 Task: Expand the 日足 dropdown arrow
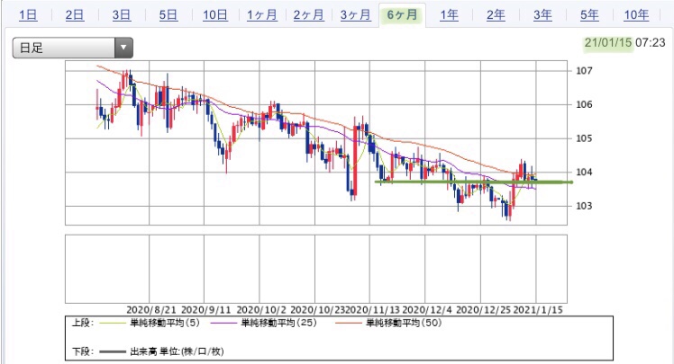[123, 48]
